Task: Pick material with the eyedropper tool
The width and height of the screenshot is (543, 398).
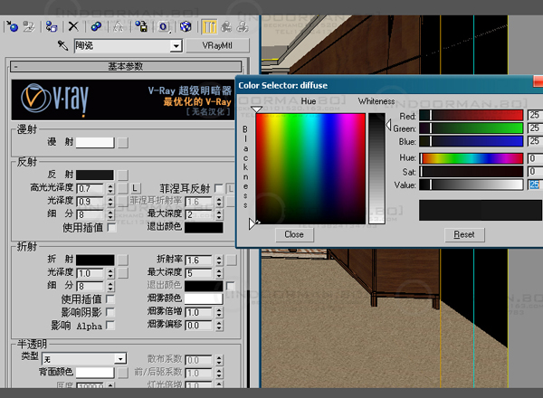Action: [62, 45]
